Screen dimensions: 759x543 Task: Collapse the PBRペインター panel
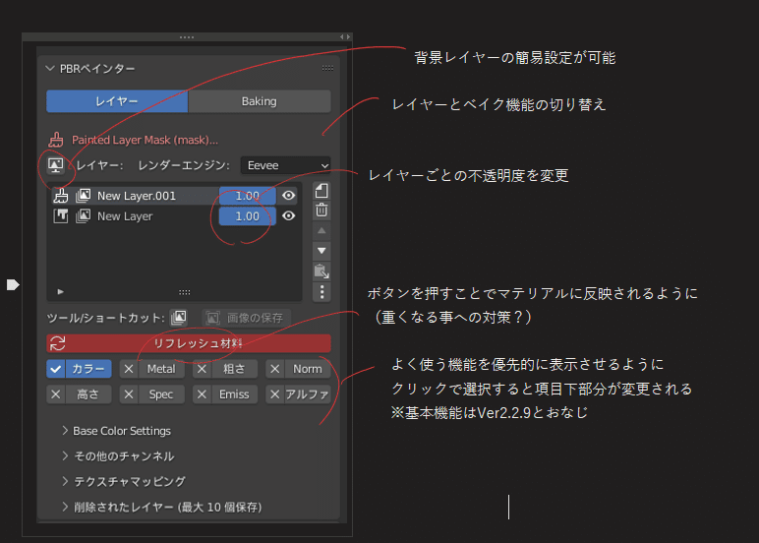pos(50,68)
